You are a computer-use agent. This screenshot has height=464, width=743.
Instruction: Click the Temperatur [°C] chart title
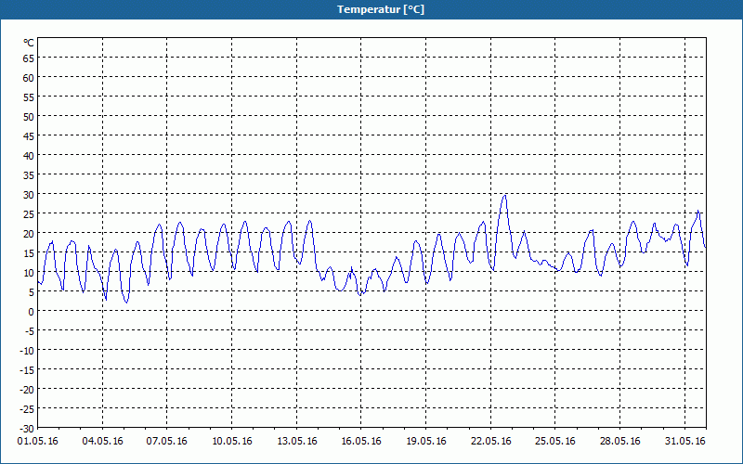pyautogui.click(x=381, y=9)
